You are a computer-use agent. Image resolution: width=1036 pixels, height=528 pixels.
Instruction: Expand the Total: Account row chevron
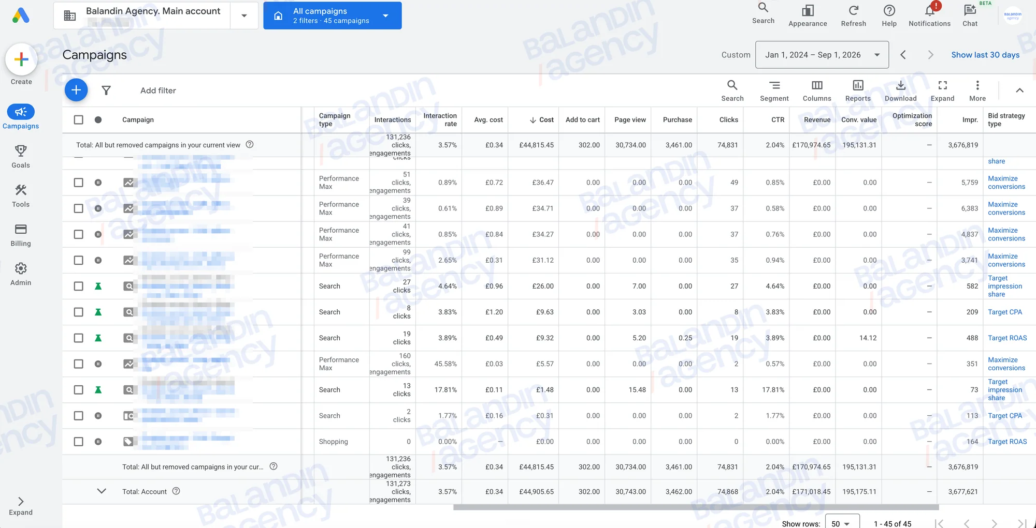click(102, 491)
